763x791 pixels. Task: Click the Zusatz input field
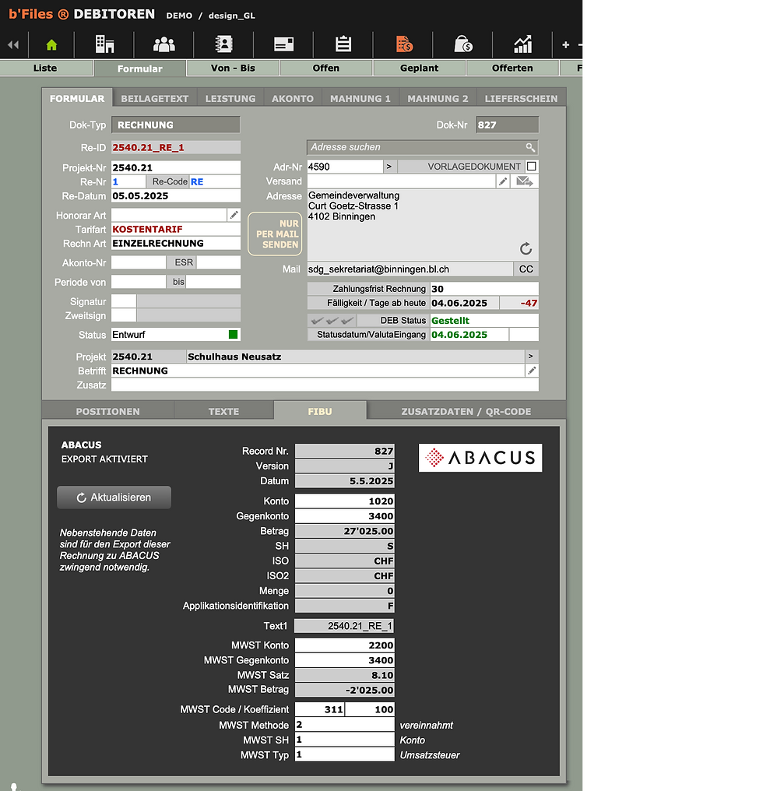tap(325, 385)
